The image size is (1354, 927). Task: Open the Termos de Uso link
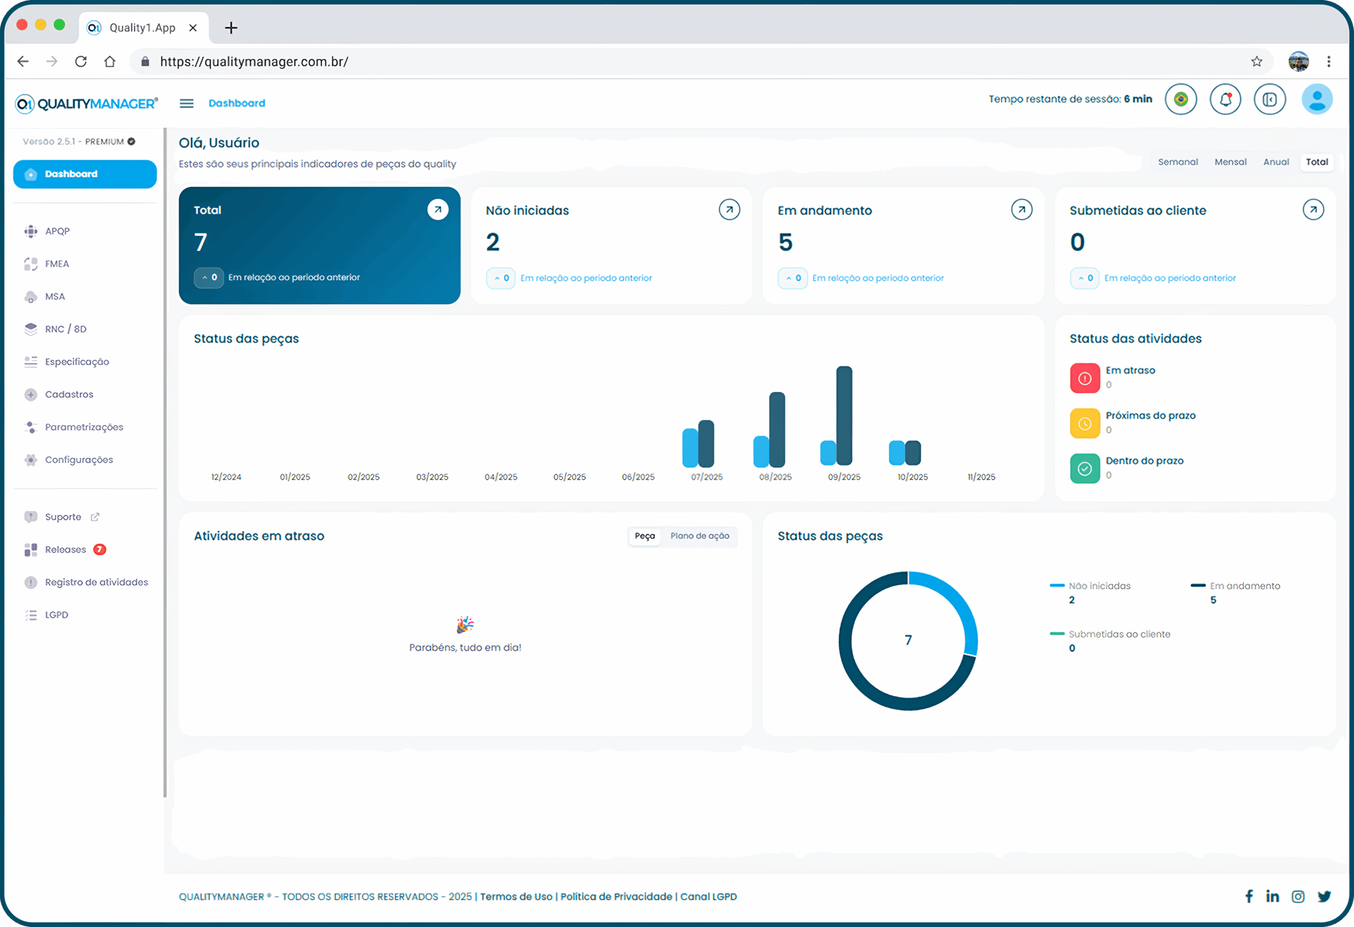pyautogui.click(x=516, y=897)
